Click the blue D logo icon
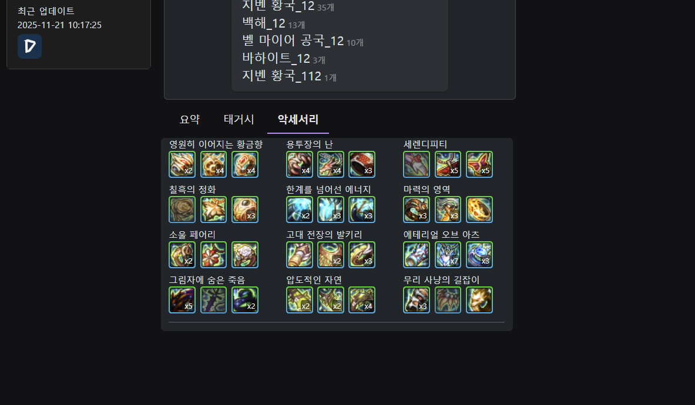The image size is (695, 405). pyautogui.click(x=30, y=46)
